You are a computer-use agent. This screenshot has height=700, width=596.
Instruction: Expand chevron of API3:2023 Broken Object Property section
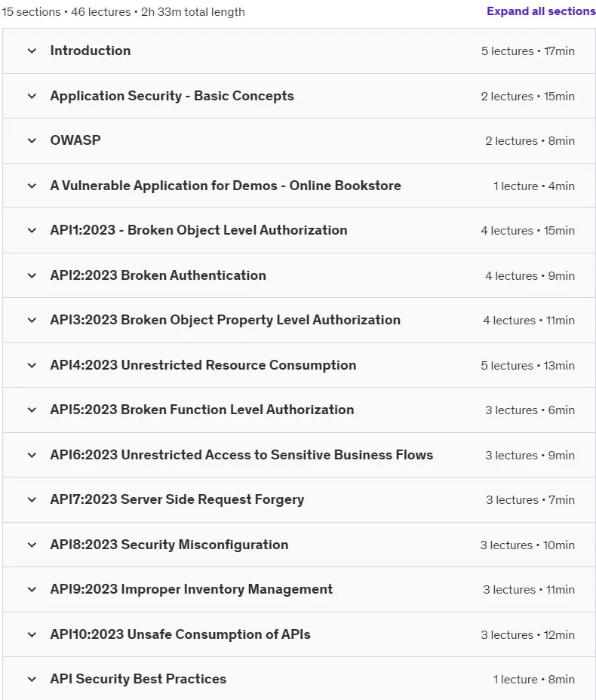[32, 320]
